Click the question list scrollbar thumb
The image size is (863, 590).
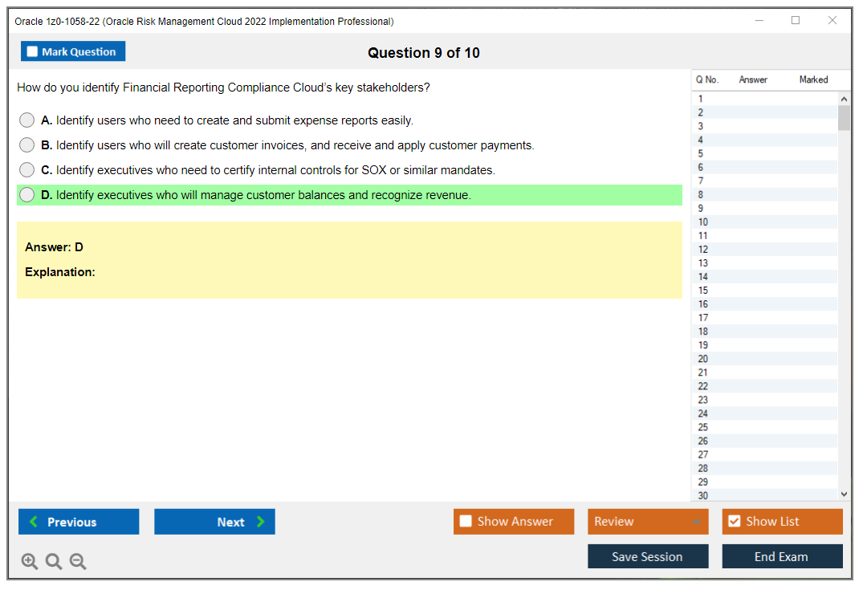point(844,116)
